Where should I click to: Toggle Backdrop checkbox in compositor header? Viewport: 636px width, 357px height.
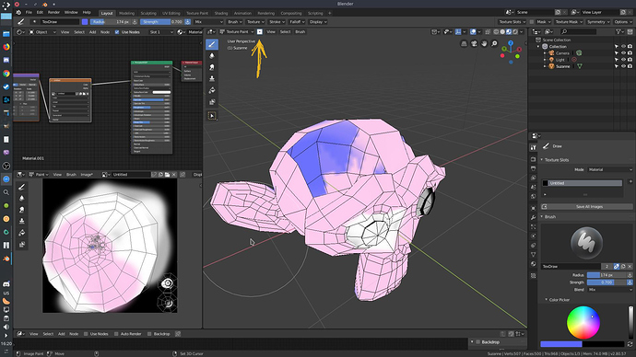[149, 334]
